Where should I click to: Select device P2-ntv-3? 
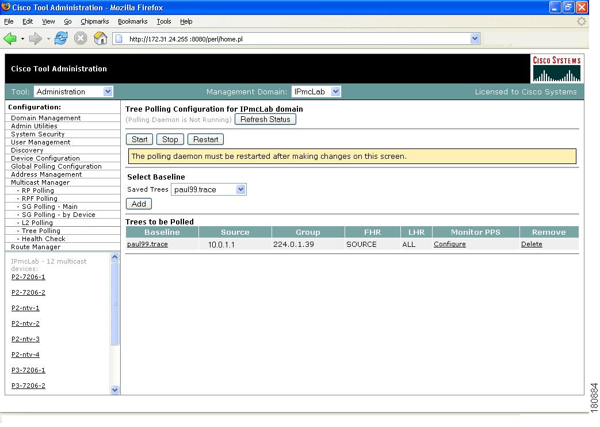[25, 339]
